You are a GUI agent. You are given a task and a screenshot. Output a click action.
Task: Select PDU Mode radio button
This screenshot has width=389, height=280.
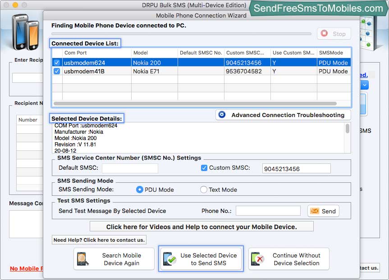(140, 190)
